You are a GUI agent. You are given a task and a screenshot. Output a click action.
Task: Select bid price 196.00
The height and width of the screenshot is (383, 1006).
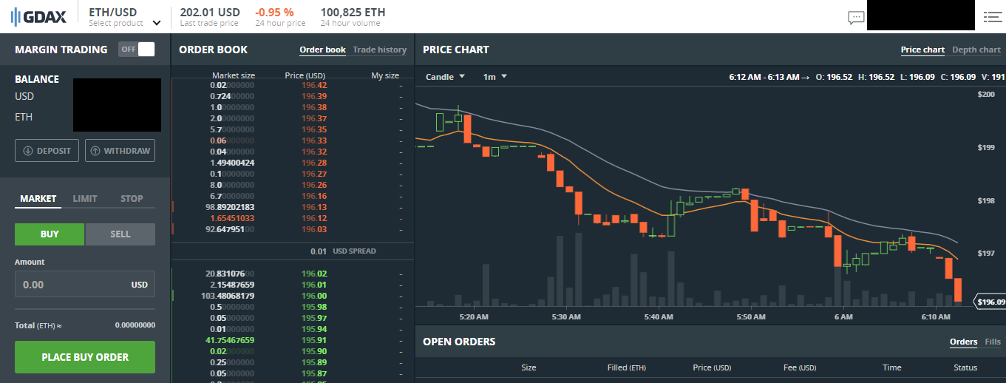pyautogui.click(x=314, y=296)
